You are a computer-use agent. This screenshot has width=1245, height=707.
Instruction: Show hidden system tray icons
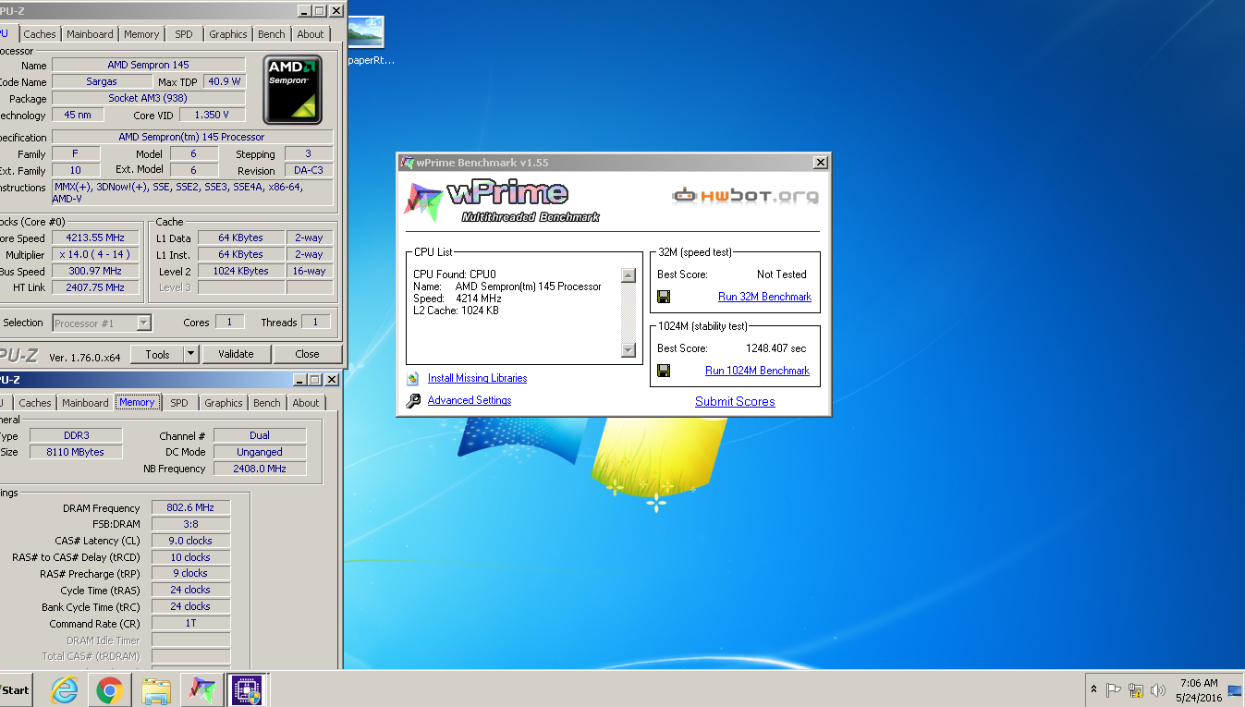click(1094, 689)
